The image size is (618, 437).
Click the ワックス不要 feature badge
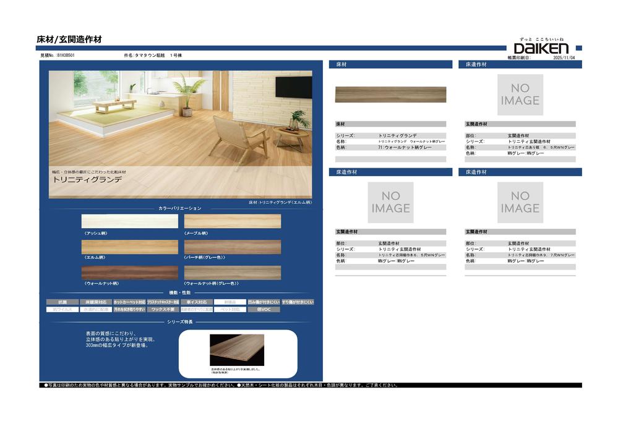[163, 309]
